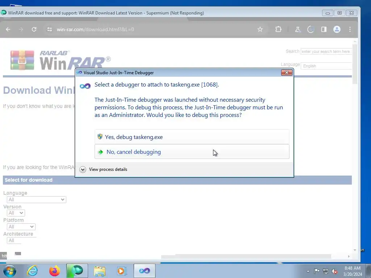Open the taskbar clock 8:48 AM
Viewport: 371px width, 278px height.
[x=353, y=271]
